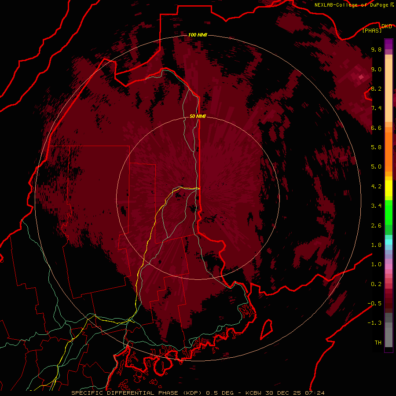Click the 1.8 value on the color scale
Screen dimensions: 396x396
click(376, 245)
